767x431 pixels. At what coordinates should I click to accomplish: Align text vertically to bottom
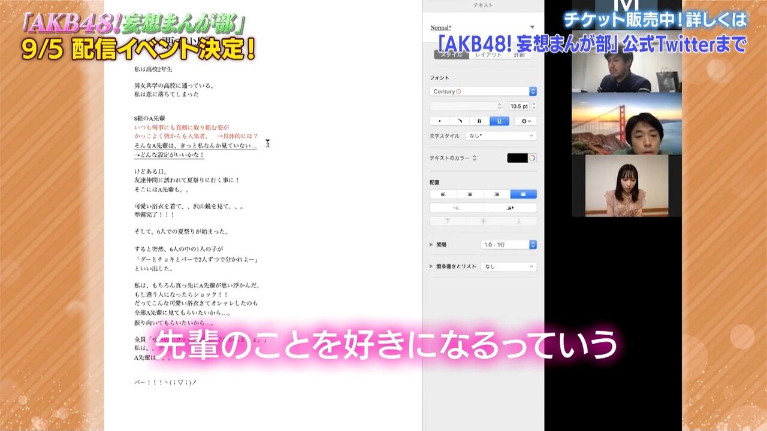518,221
